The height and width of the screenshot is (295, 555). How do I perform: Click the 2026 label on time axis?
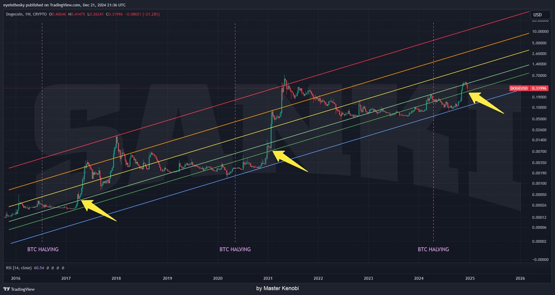(x=520, y=278)
